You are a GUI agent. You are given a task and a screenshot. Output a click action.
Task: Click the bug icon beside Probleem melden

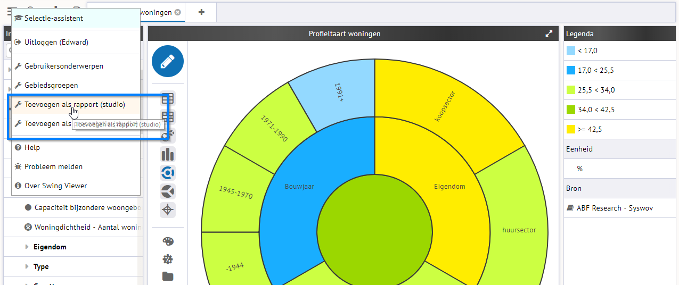18,166
